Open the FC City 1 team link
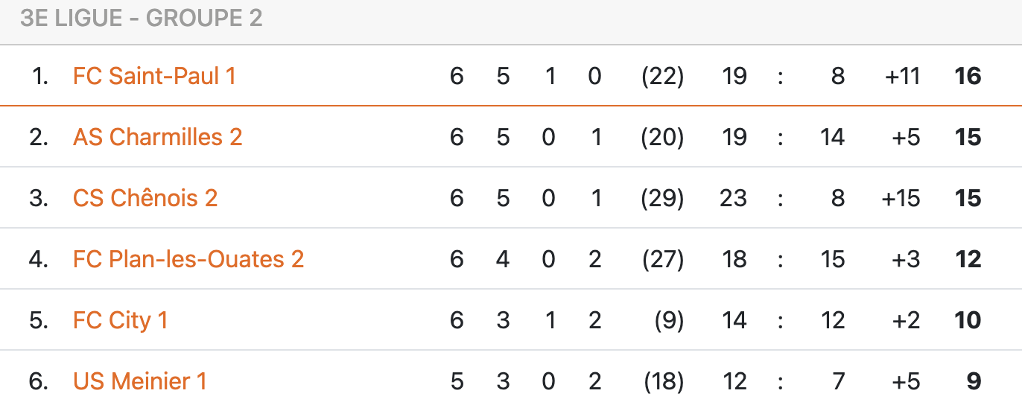The height and width of the screenshot is (408, 1022). [x=120, y=320]
